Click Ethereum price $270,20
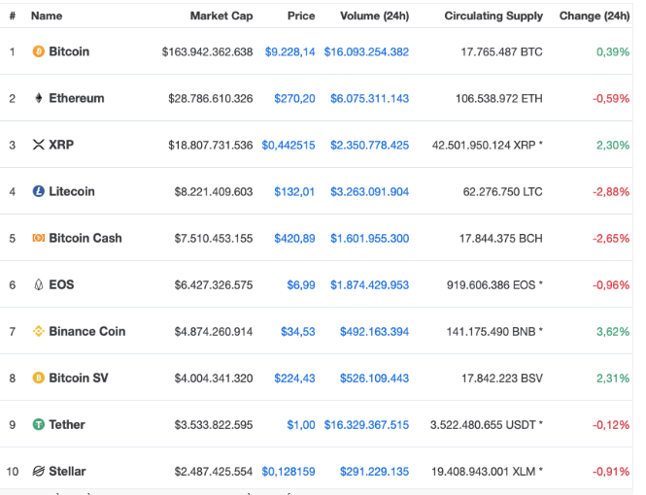Viewport: 646px width, 495px height. coord(294,98)
